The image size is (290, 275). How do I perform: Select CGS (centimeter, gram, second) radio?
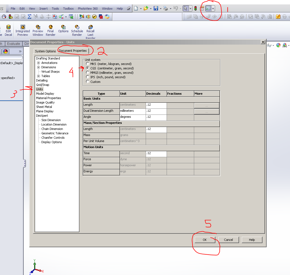click(x=88, y=68)
